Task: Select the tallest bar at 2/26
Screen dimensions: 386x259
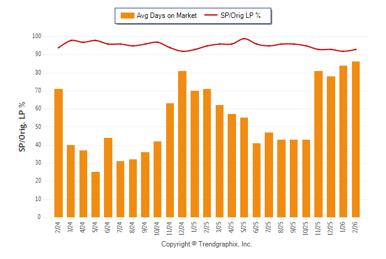Action: (x=356, y=139)
